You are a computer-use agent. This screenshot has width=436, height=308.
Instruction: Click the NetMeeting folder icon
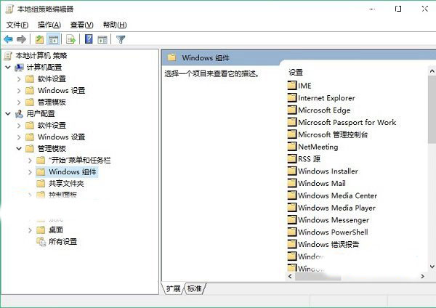coord(292,147)
